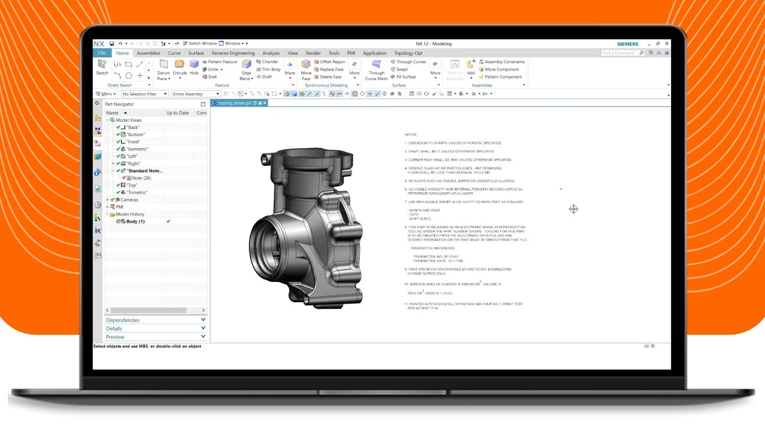Open the Assembly Navigator sidebar icon
765x430 pixels.
coord(98,118)
